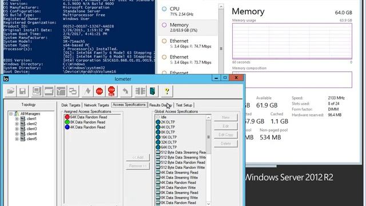
Task: Select the Access Specifications tab
Action: pyautogui.click(x=129, y=105)
